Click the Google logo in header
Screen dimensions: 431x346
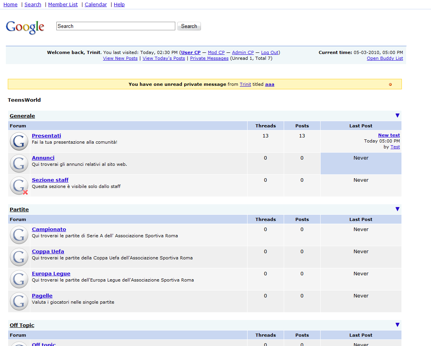tap(25, 27)
